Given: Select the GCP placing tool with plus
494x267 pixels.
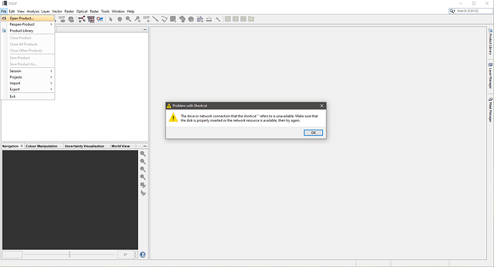Looking at the screenshot, I should [147, 19].
